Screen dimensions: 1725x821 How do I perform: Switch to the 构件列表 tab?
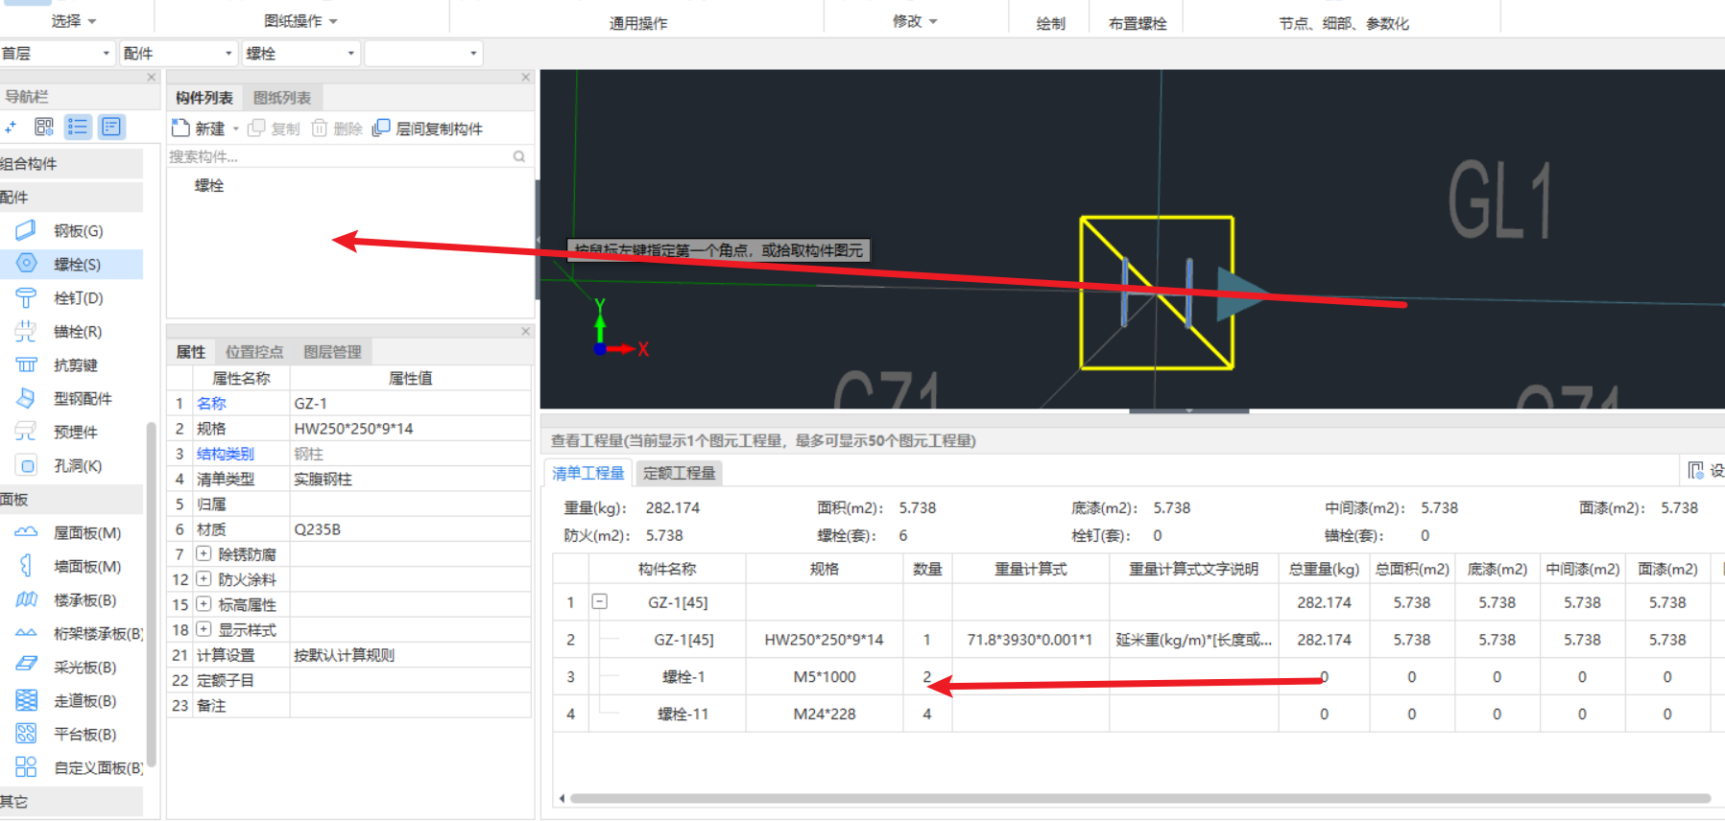click(204, 98)
